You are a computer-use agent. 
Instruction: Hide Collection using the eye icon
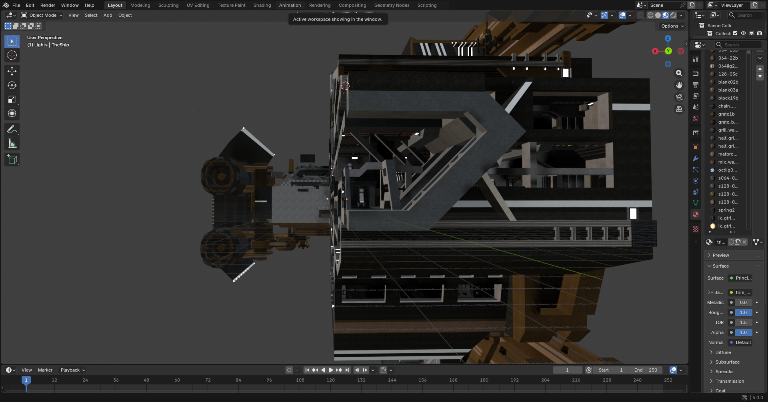(x=743, y=34)
